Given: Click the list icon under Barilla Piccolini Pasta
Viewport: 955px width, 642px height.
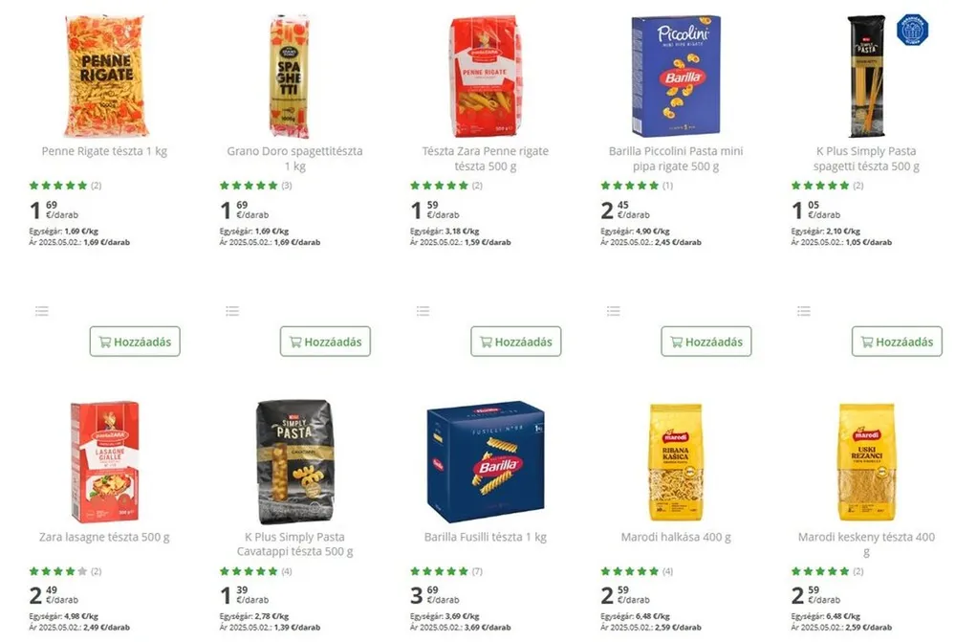Looking at the screenshot, I should [614, 311].
